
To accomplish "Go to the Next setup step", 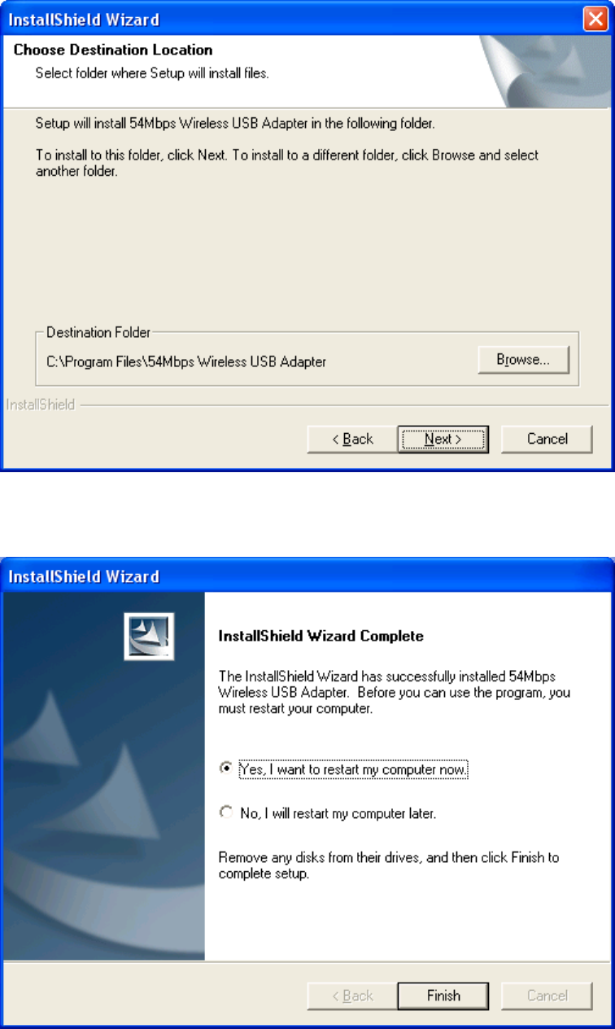I will 443,439.
